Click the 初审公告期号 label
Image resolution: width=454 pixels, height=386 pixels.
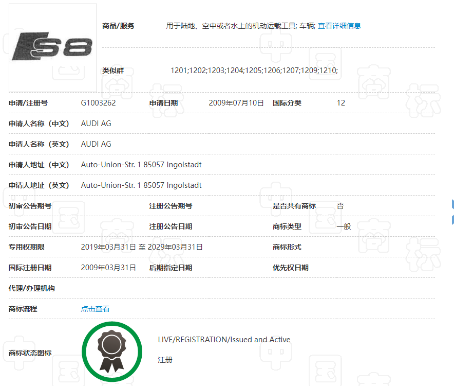[30, 206]
